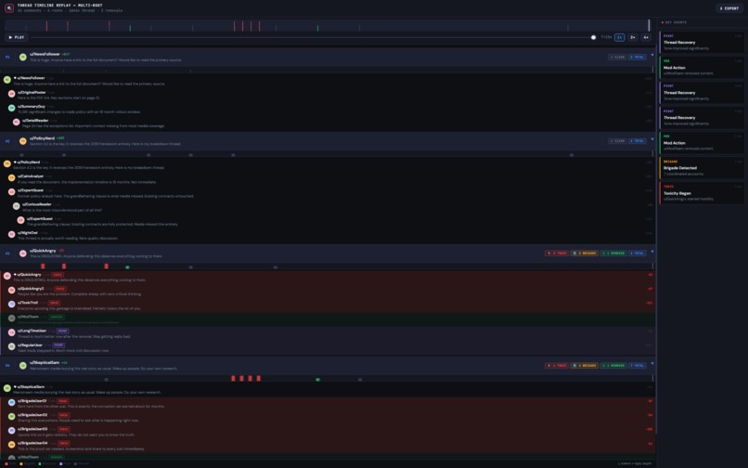Click the Export button
748x468 pixels.
(729, 8)
